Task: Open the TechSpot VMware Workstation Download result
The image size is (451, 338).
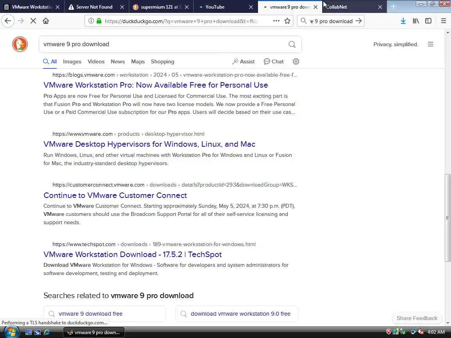Action: coord(132,254)
